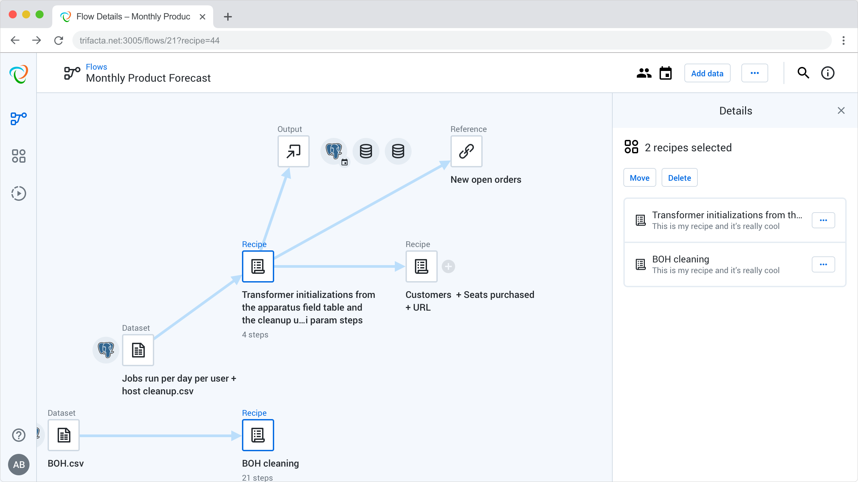Open the Flows breadcrumb link
858x482 pixels.
[97, 67]
